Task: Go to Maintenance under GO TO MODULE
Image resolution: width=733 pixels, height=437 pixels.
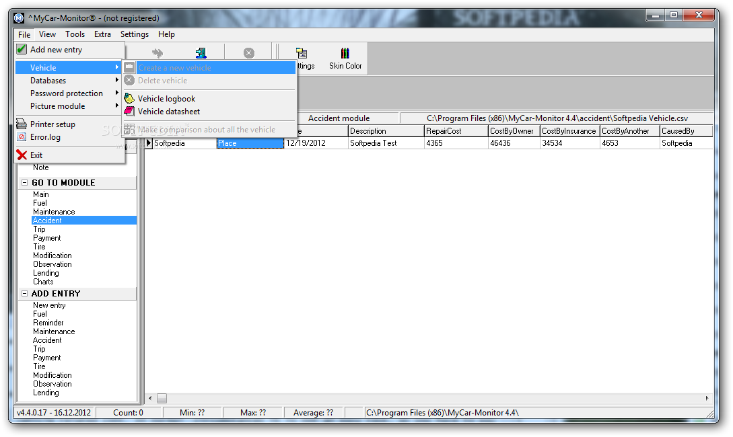Action: tap(54, 212)
